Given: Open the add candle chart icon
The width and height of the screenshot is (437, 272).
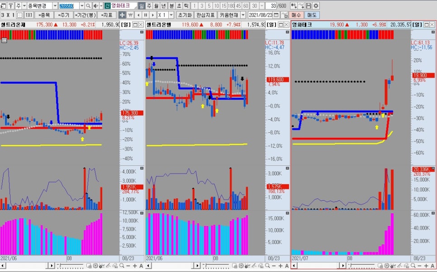Looking at the screenshot, I should tap(294, 5).
